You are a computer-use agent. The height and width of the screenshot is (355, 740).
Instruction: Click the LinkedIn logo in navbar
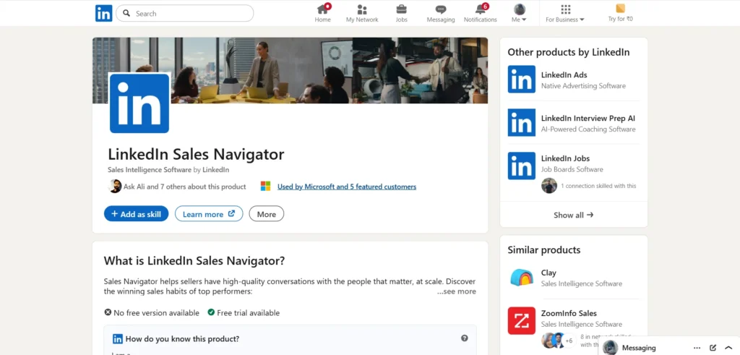pyautogui.click(x=103, y=13)
